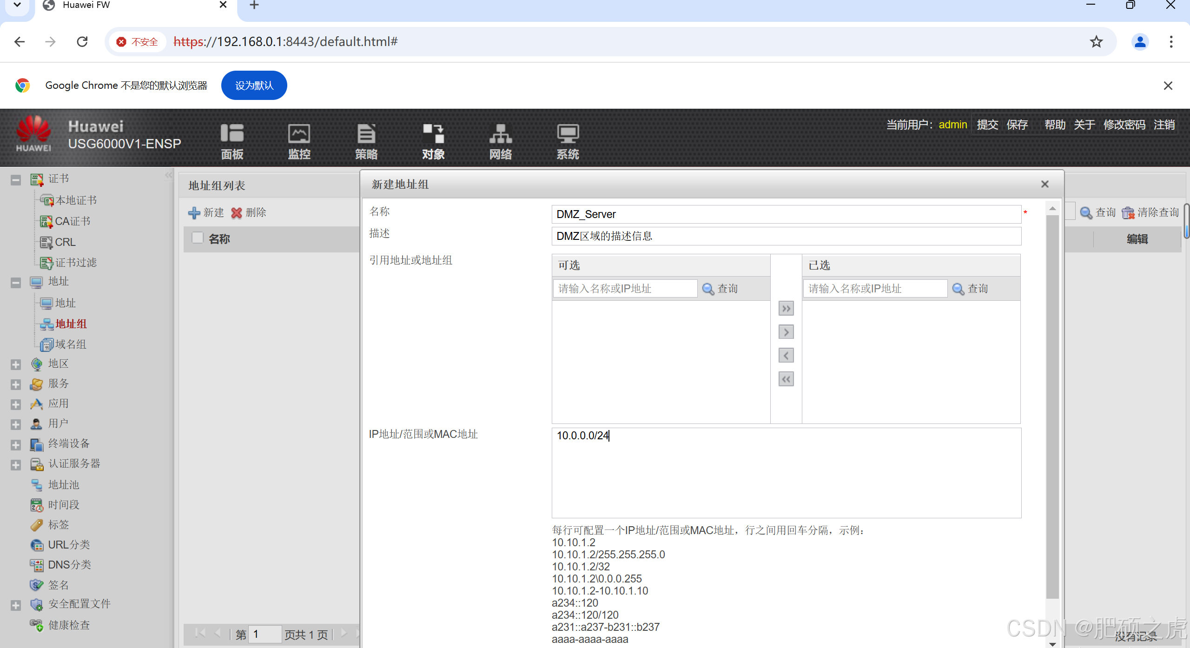
Task: Toggle the 名称 header checkbox
Action: pos(198,238)
